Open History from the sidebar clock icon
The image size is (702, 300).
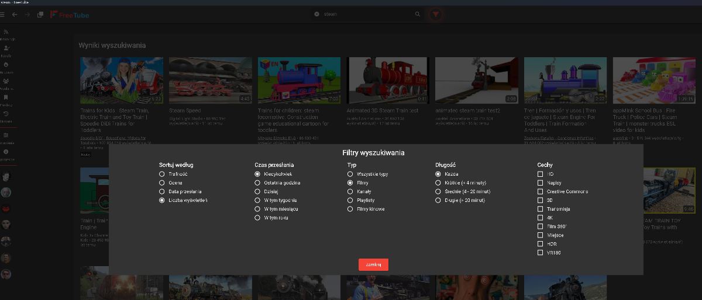tap(6, 113)
